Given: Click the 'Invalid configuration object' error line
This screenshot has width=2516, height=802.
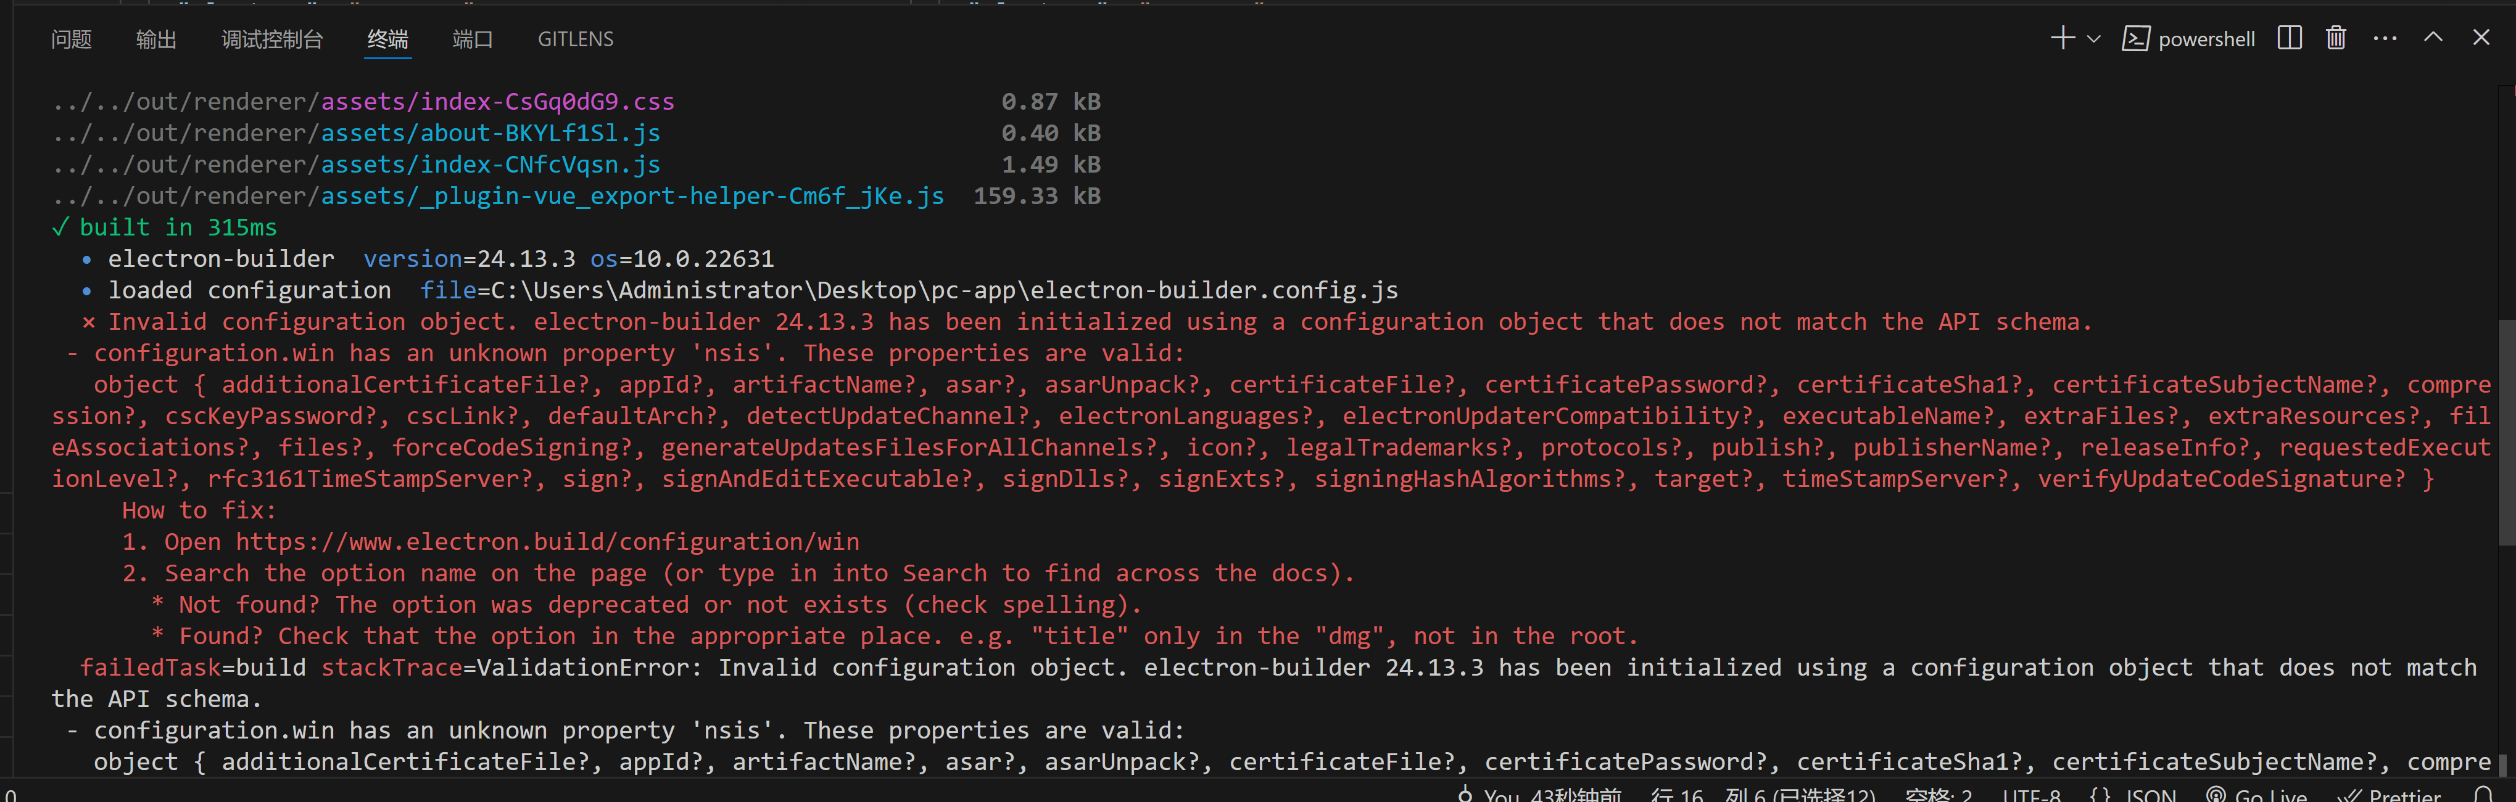Looking at the screenshot, I should (1086, 322).
